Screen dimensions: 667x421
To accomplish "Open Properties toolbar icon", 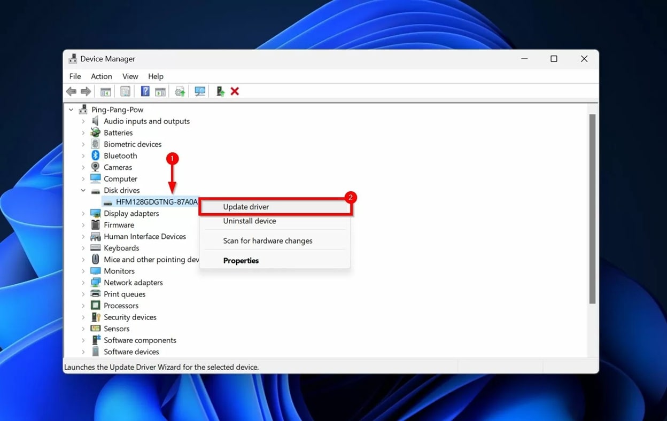I will click(x=125, y=91).
